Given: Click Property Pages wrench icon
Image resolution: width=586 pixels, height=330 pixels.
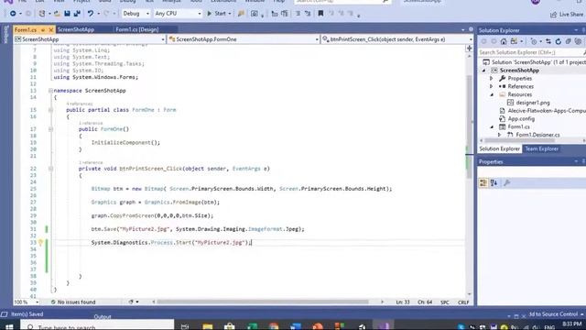Looking at the screenshot, I should coord(506,183).
